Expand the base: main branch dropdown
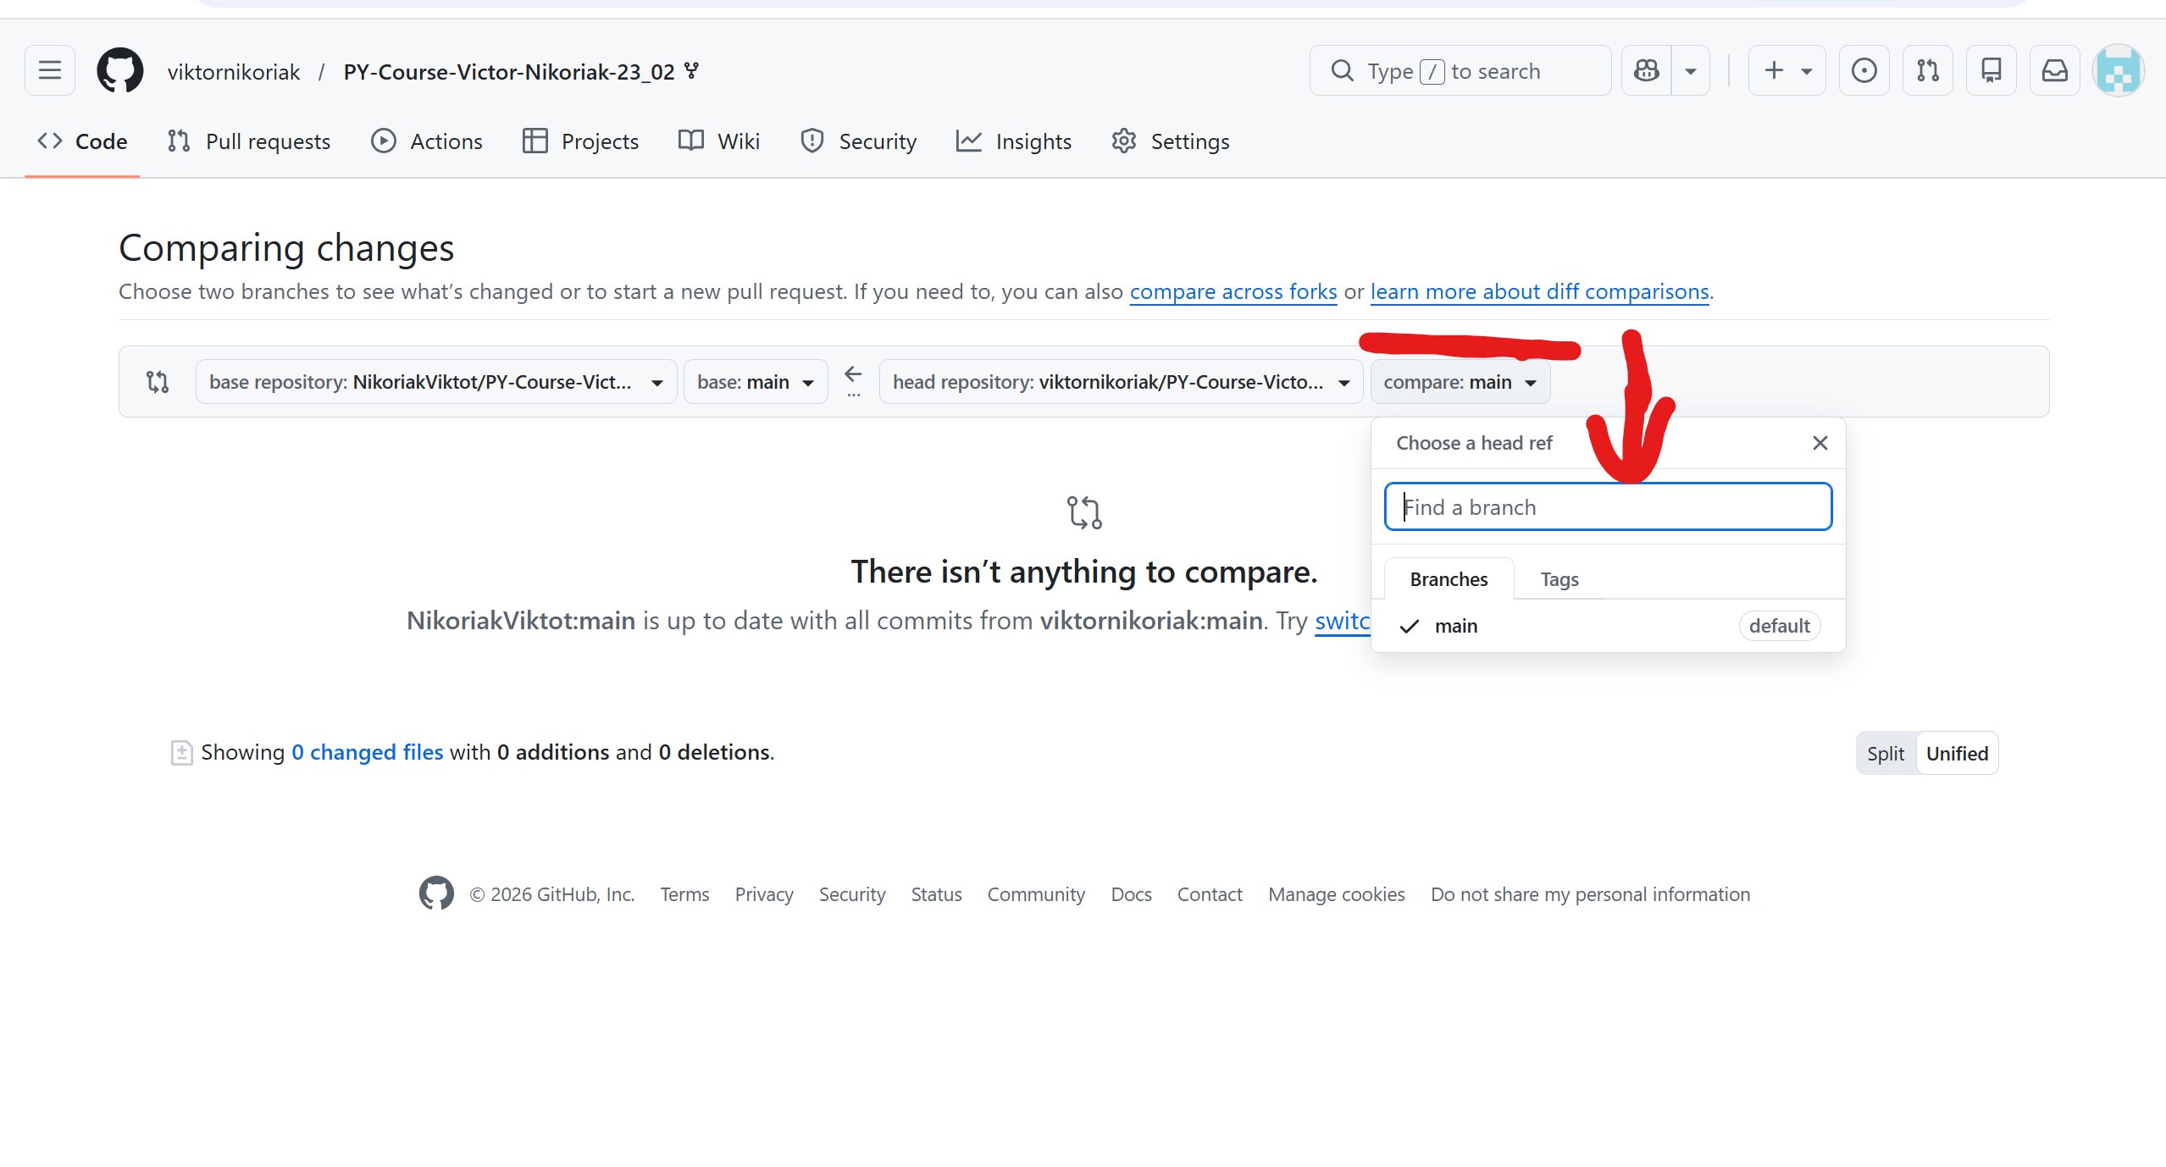 click(x=756, y=382)
